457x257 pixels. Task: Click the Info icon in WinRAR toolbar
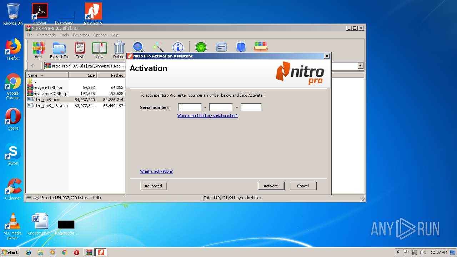[x=178, y=47]
